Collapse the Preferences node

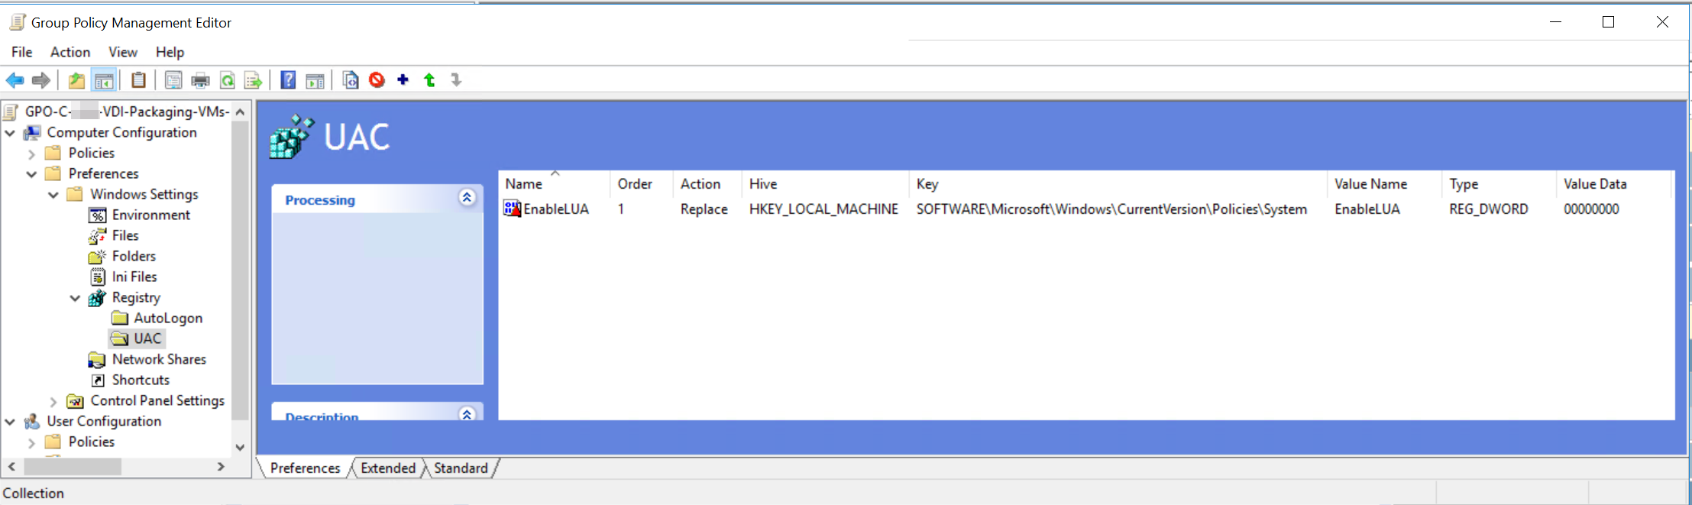(x=31, y=174)
